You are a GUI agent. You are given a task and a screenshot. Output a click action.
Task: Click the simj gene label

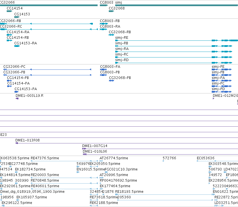click(119, 3)
